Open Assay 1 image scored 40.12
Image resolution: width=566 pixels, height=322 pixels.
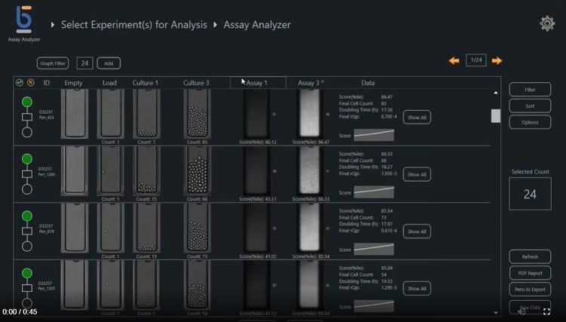point(257,114)
